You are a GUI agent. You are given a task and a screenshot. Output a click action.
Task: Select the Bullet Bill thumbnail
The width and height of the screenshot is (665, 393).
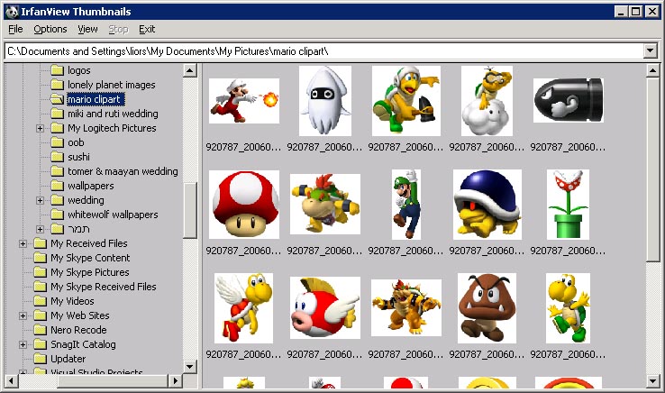(x=569, y=101)
